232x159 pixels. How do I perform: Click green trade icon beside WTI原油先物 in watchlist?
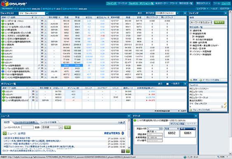[x=3, y=30]
